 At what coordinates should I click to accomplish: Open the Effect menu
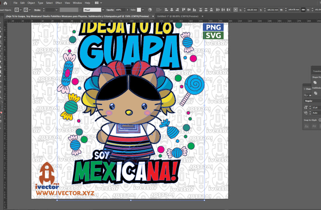pos(59,3)
